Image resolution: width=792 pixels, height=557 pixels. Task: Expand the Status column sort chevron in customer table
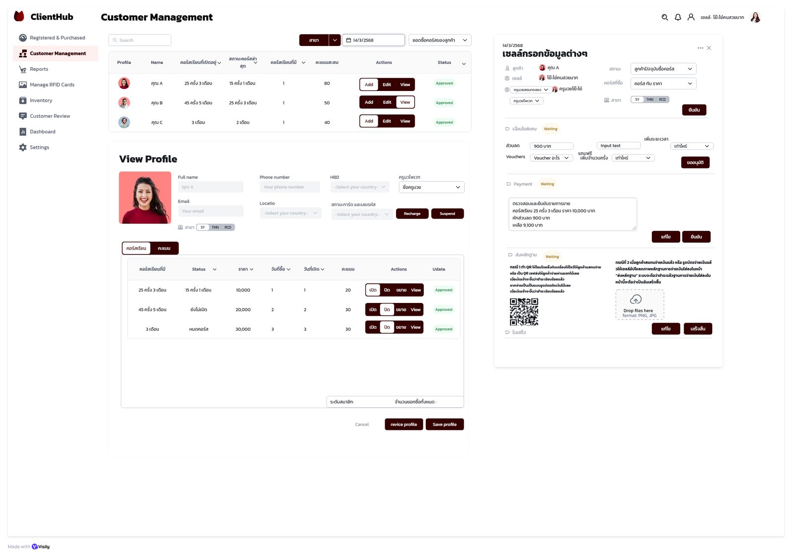464,64
